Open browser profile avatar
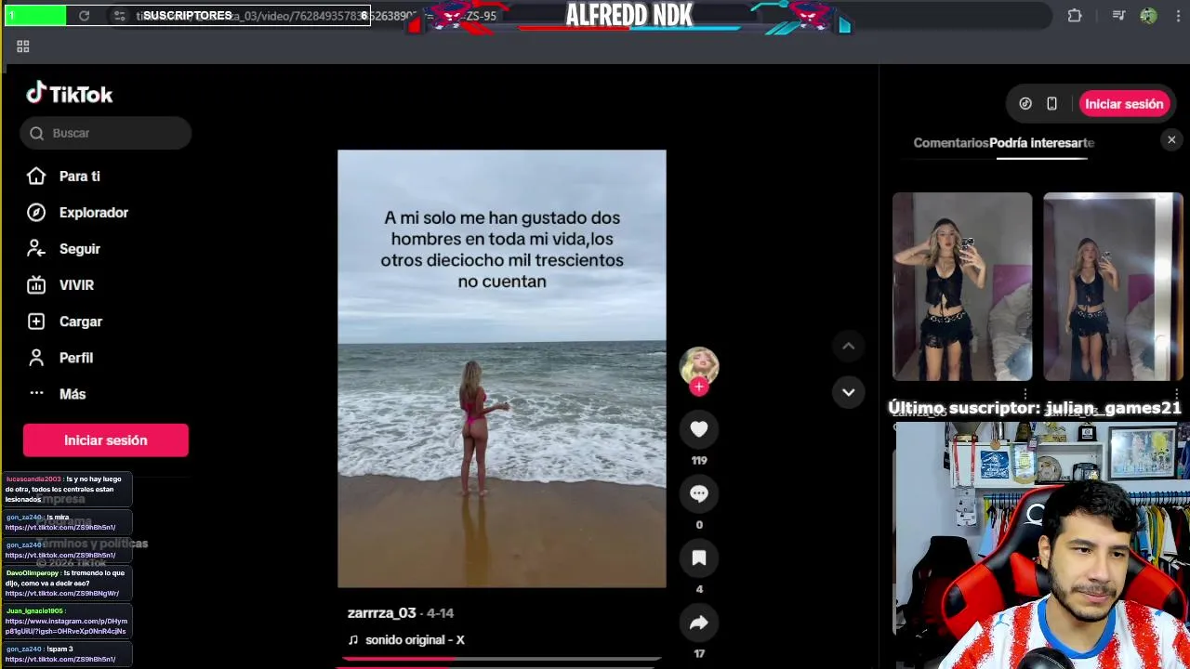1190x669 pixels. [1148, 16]
